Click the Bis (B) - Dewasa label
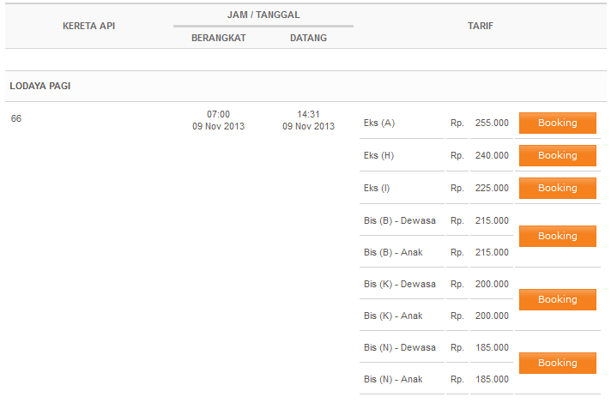The height and width of the screenshot is (403, 611). coord(400,220)
